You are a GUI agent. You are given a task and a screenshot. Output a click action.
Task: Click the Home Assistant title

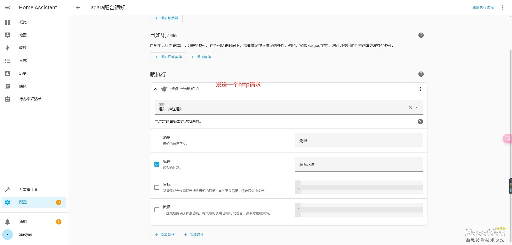[38, 7]
